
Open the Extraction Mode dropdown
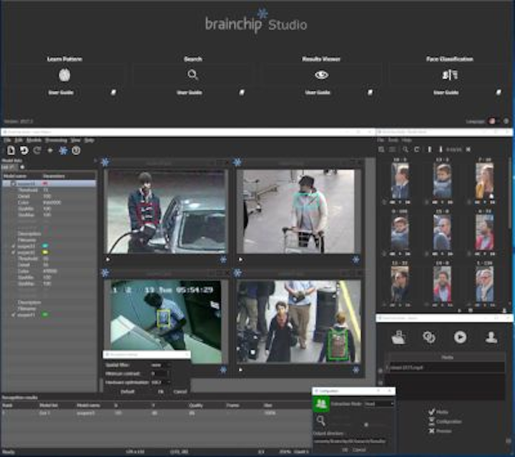pos(379,404)
